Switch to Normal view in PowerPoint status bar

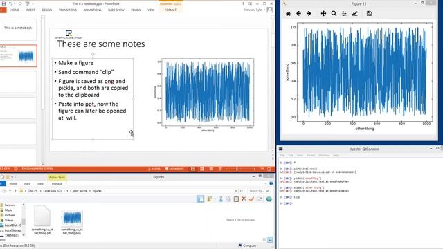193,169
